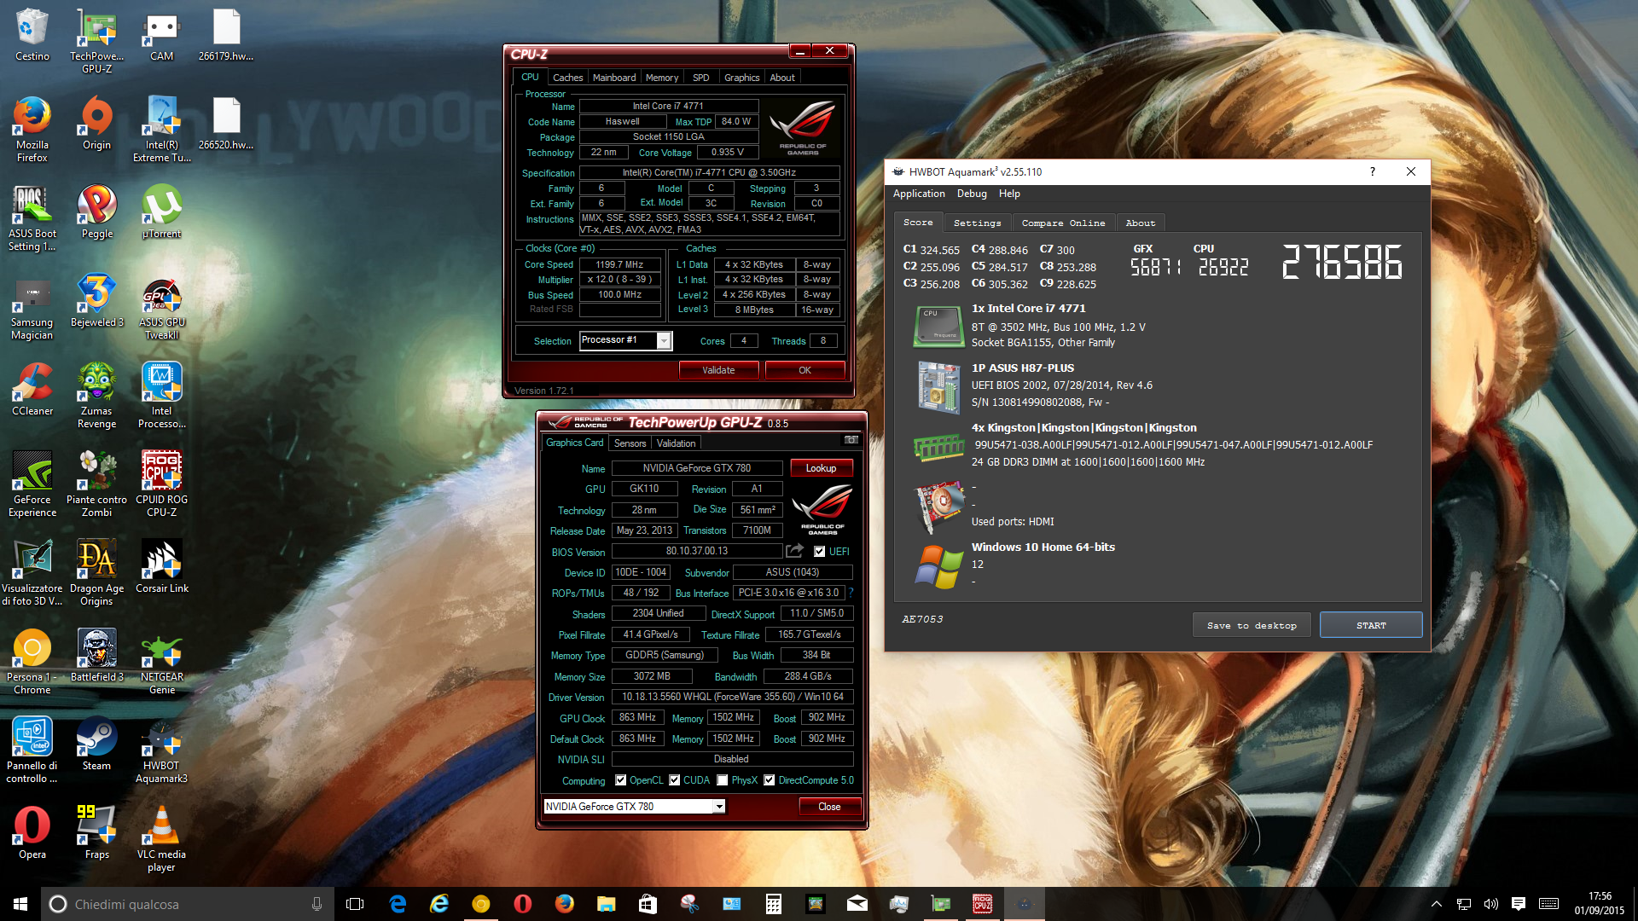Open the ASUS GPU TweakII shortcut

click(x=161, y=306)
